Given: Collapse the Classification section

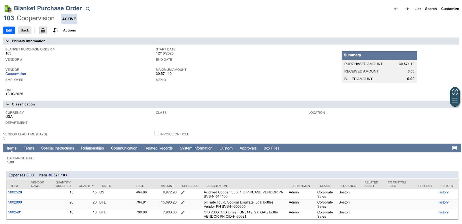Looking at the screenshot, I should 8,104.
